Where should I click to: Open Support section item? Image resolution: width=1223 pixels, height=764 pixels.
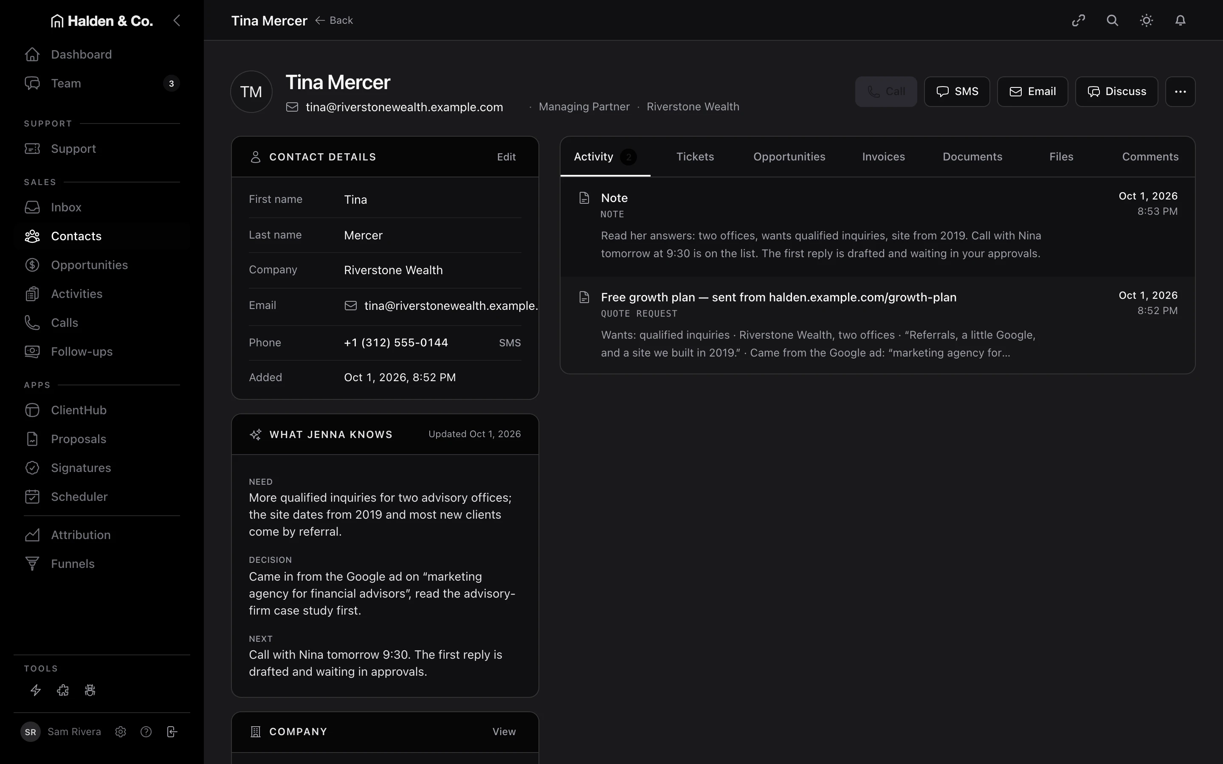coord(101,149)
